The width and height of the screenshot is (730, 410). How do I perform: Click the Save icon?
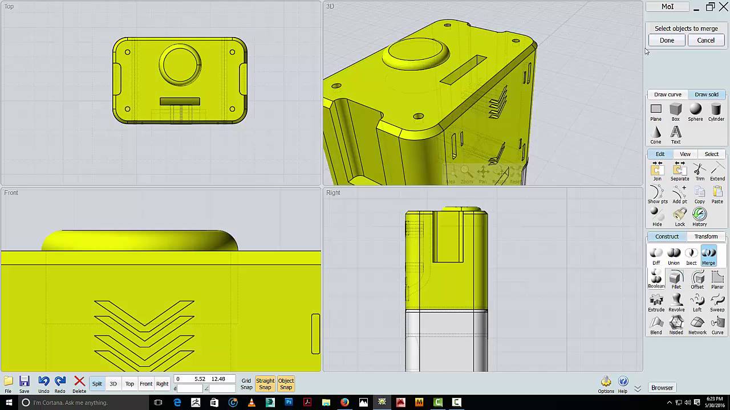pos(24,384)
